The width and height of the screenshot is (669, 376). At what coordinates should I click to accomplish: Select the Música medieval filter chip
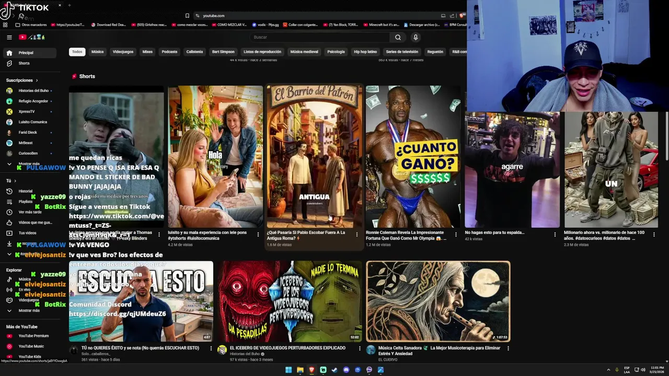pyautogui.click(x=304, y=52)
